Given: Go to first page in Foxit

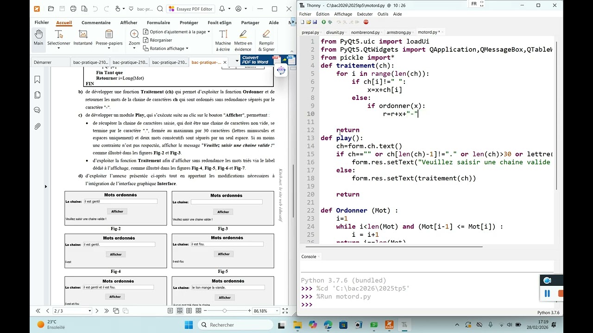Looking at the screenshot, I should 38,311.
